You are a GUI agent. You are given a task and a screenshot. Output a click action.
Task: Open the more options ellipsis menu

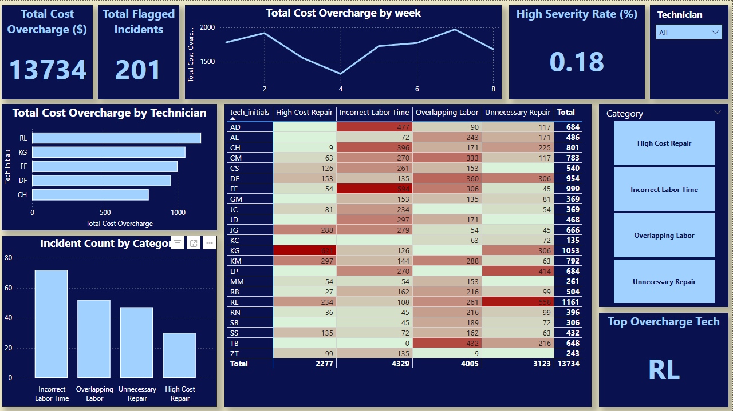click(x=209, y=242)
